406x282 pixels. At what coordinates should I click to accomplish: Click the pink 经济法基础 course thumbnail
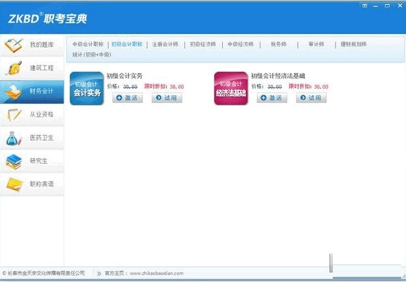coord(231,89)
